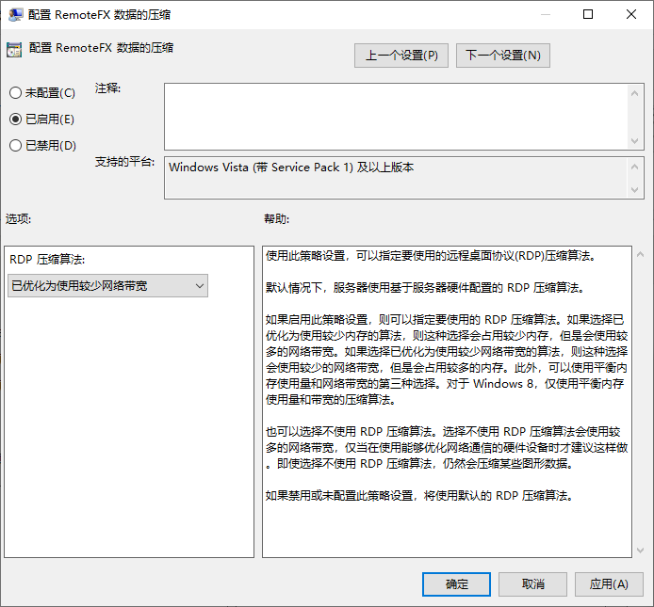The image size is (654, 607).
Task: Close the RemoteFX policy dialog window
Action: (x=631, y=15)
